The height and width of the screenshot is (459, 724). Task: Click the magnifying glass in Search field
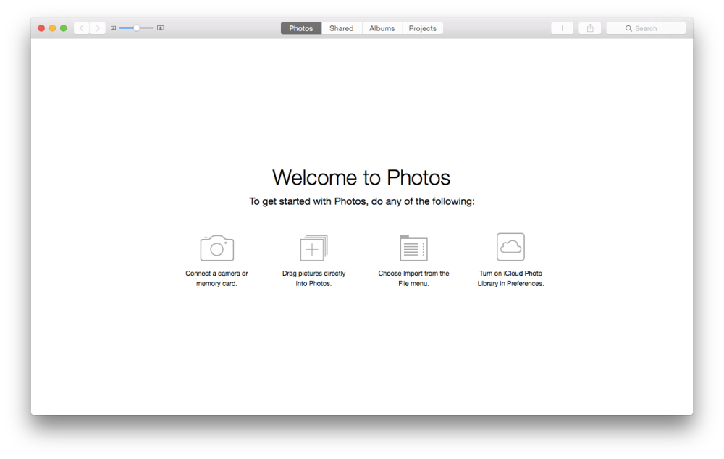tap(629, 28)
